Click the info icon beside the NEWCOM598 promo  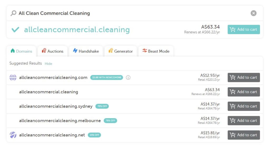click(x=128, y=77)
